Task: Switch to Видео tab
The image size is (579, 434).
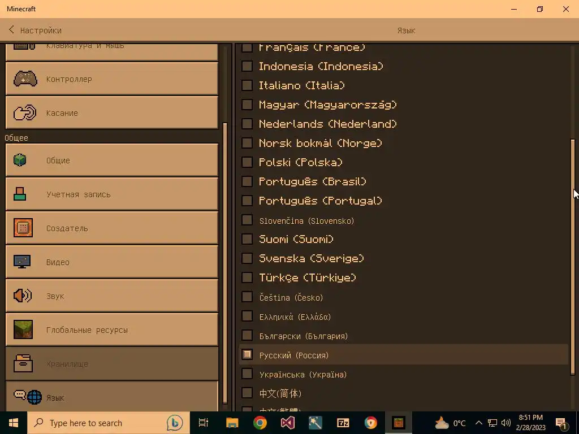Action: click(112, 262)
